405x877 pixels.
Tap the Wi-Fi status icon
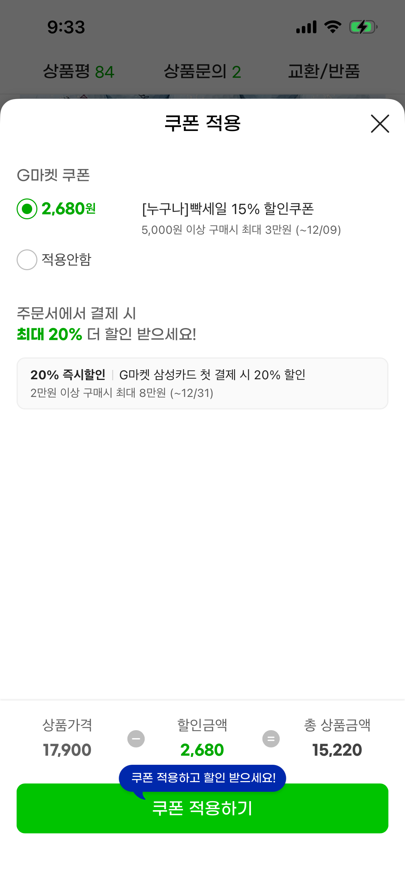pos(333,27)
